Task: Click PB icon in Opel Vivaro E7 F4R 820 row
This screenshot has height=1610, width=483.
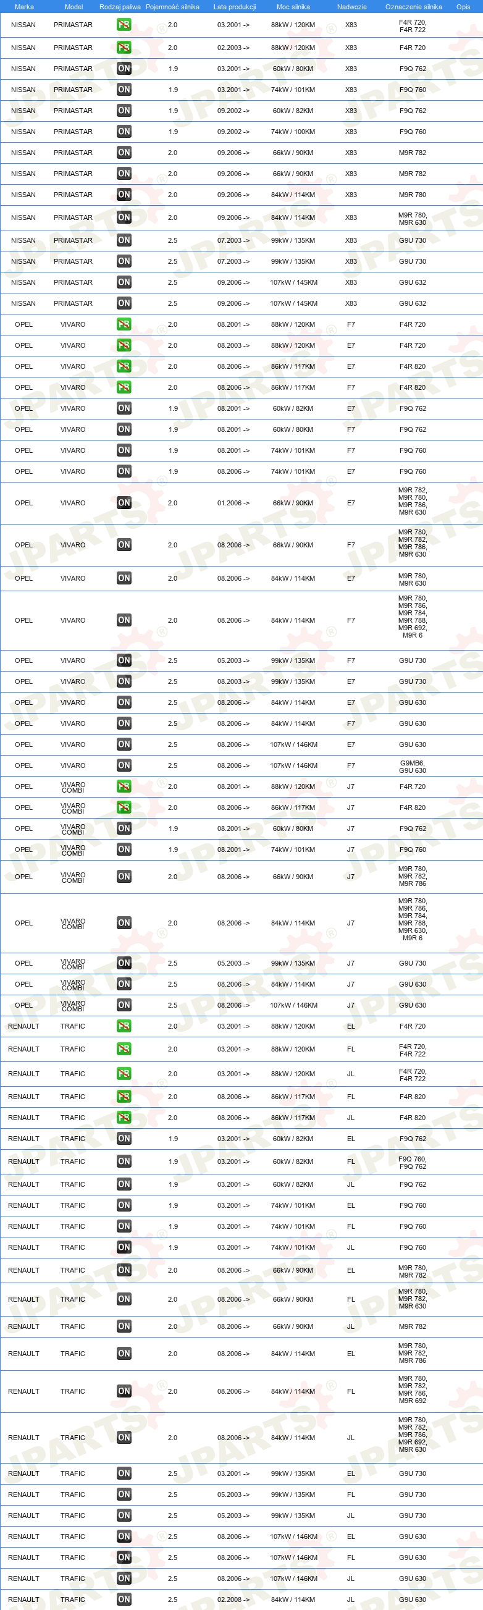Action: coord(124,366)
